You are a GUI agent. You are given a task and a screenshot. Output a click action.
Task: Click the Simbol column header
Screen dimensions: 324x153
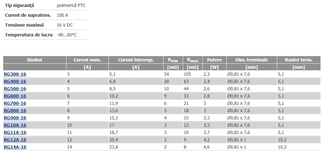tap(35, 60)
